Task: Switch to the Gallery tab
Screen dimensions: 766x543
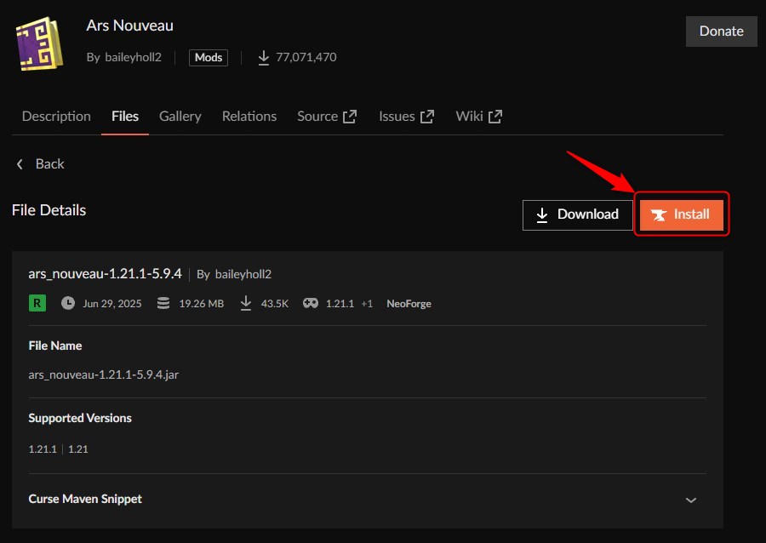Action: pos(180,117)
